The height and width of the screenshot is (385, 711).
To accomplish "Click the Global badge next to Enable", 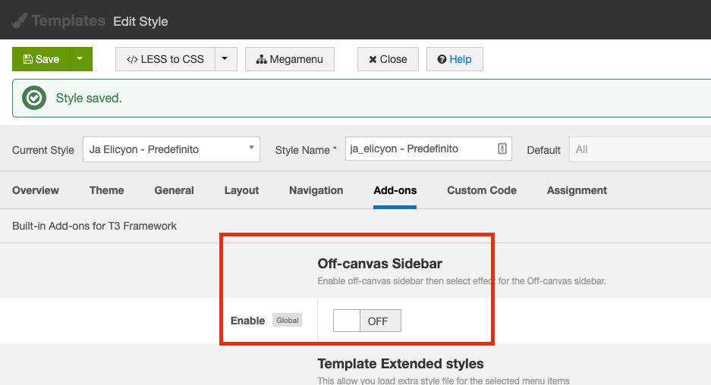I will pyautogui.click(x=288, y=321).
